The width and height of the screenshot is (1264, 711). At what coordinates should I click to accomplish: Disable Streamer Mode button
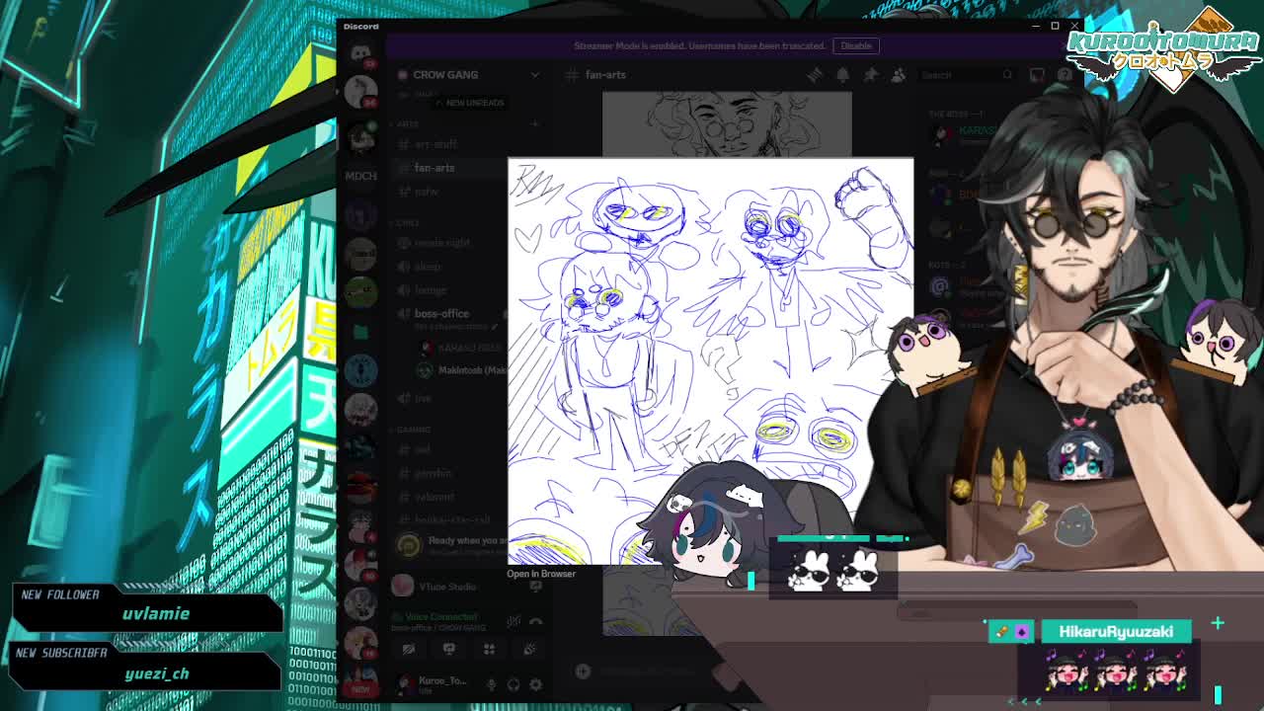[855, 45]
